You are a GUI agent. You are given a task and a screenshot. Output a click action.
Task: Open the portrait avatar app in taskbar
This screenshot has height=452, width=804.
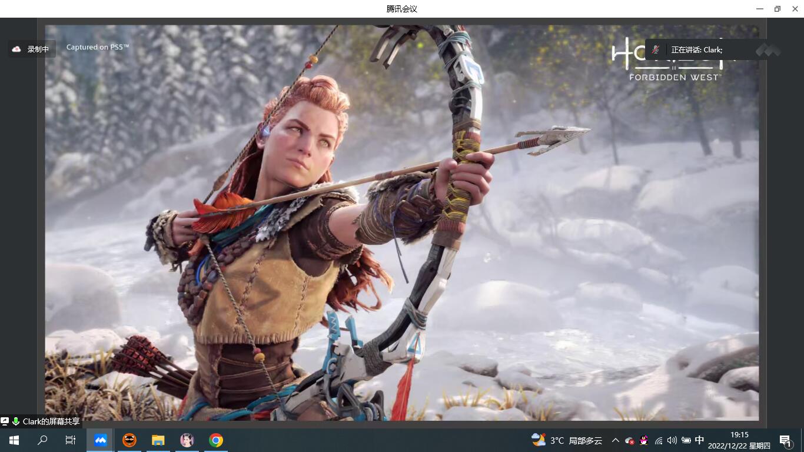tap(187, 440)
